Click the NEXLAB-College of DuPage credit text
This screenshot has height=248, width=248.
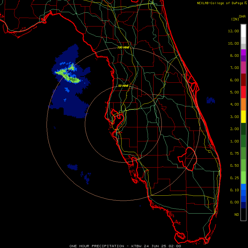pos(220,3)
